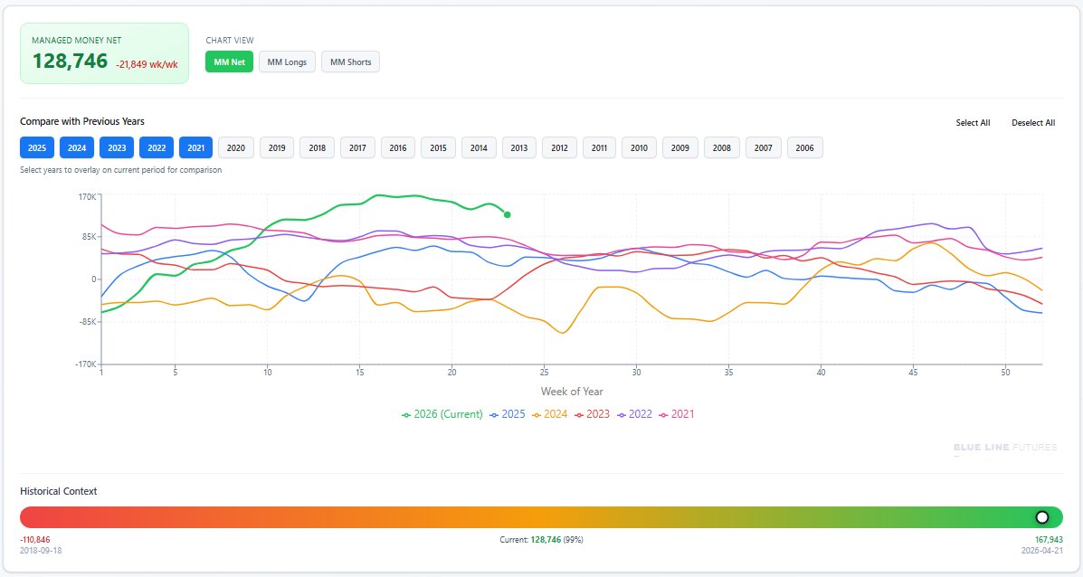The image size is (1083, 577).
Task: Click the Week of Year axis title
Action: [572, 392]
